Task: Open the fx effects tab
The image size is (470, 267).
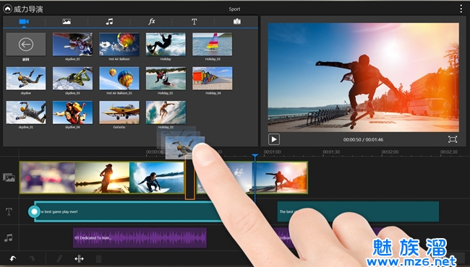Action: point(152,22)
